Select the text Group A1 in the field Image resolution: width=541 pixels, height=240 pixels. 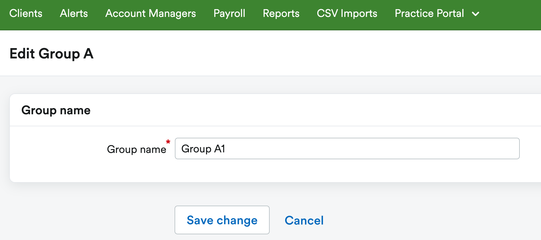203,149
